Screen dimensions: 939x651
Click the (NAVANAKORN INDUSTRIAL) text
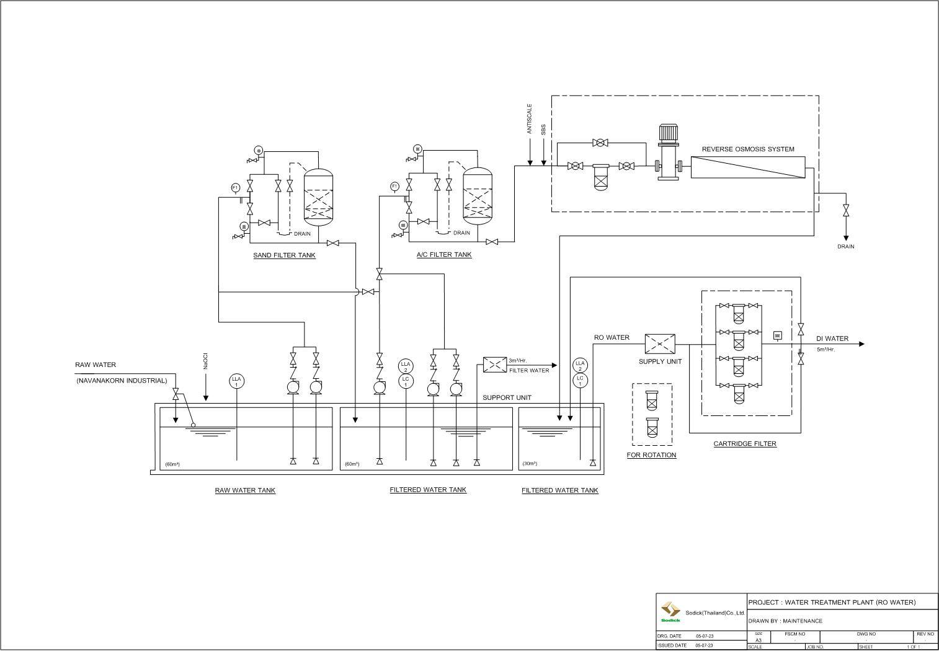click(122, 381)
